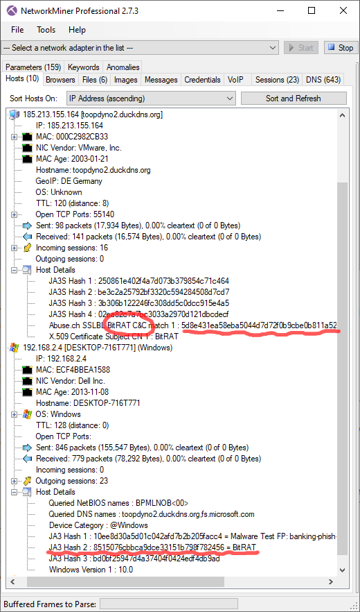Screen dimensions: 360x612
Task: Open the network adapter selection dropdown
Action: (x=140, y=48)
